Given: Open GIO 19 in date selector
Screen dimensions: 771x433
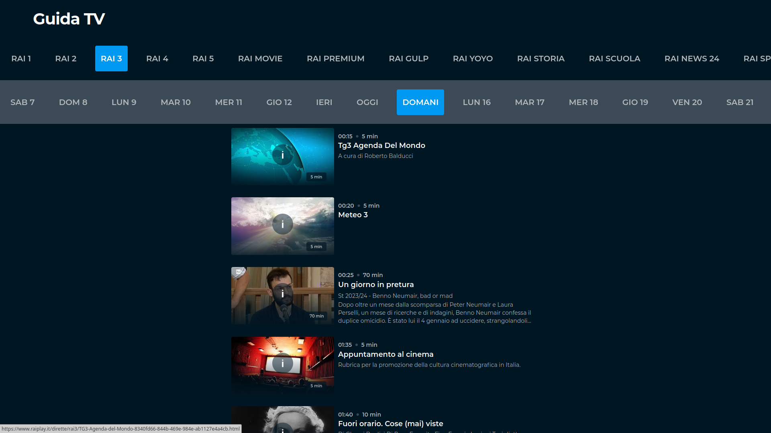Looking at the screenshot, I should pos(635,102).
